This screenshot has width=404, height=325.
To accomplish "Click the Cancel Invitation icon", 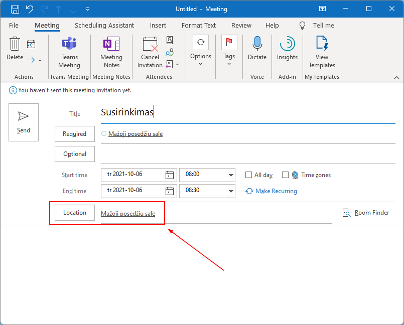I will pos(150,44).
